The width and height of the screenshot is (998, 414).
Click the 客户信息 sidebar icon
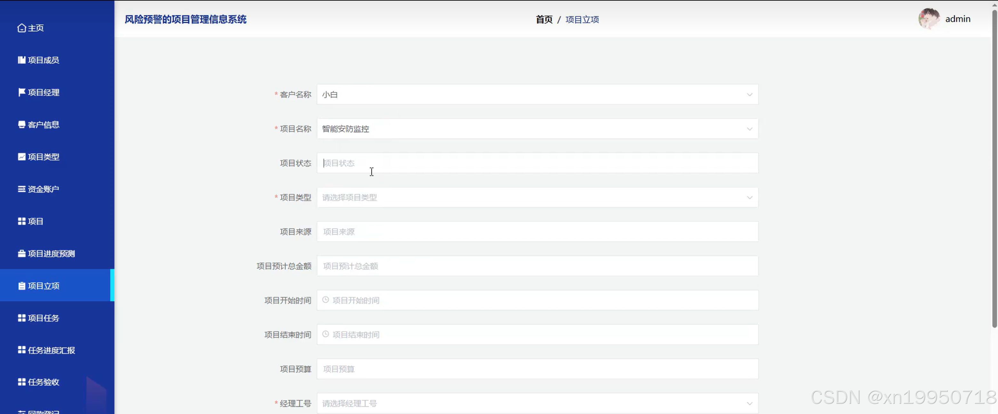22,124
